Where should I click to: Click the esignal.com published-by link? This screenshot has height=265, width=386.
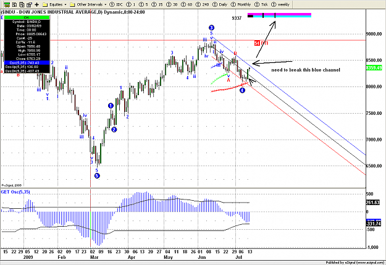[355, 263]
